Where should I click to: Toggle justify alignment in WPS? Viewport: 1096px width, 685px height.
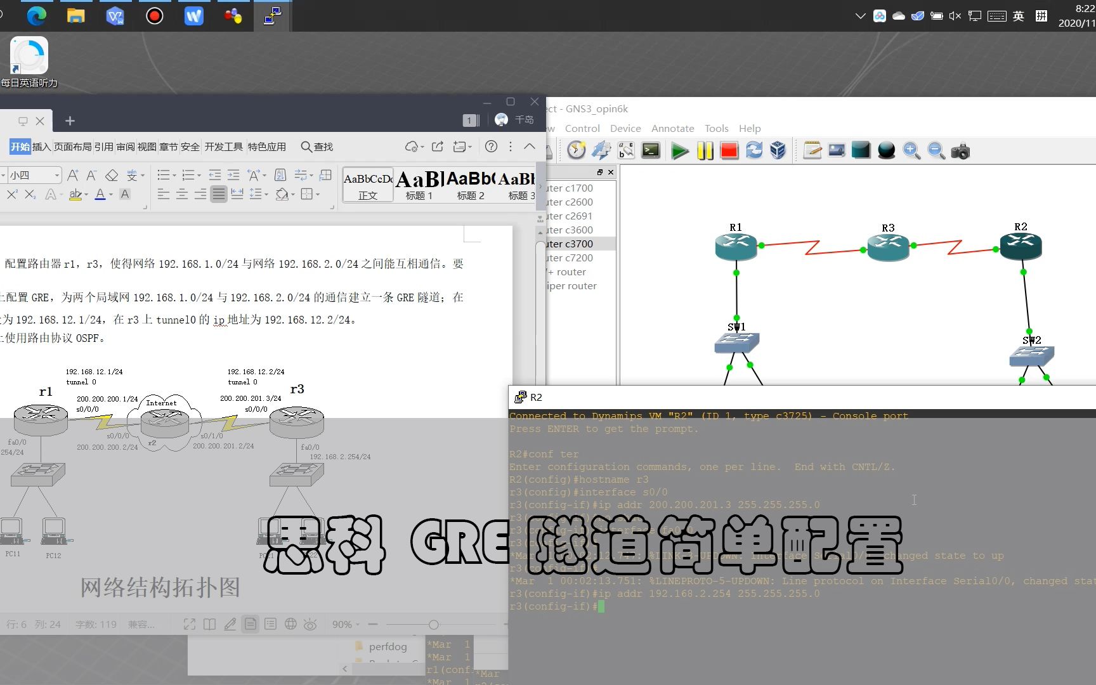(x=219, y=195)
